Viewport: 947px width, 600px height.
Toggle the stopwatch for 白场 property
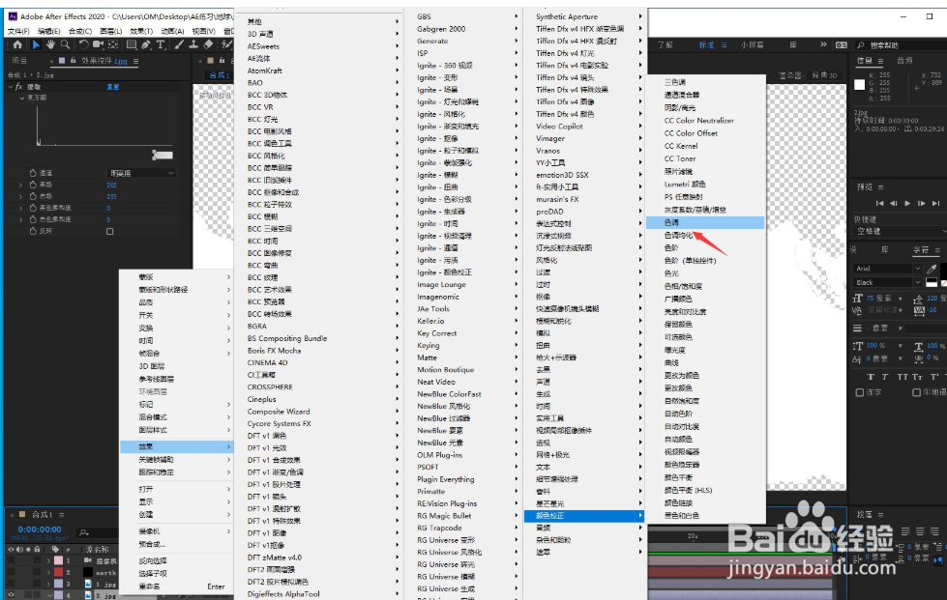pyautogui.click(x=33, y=196)
